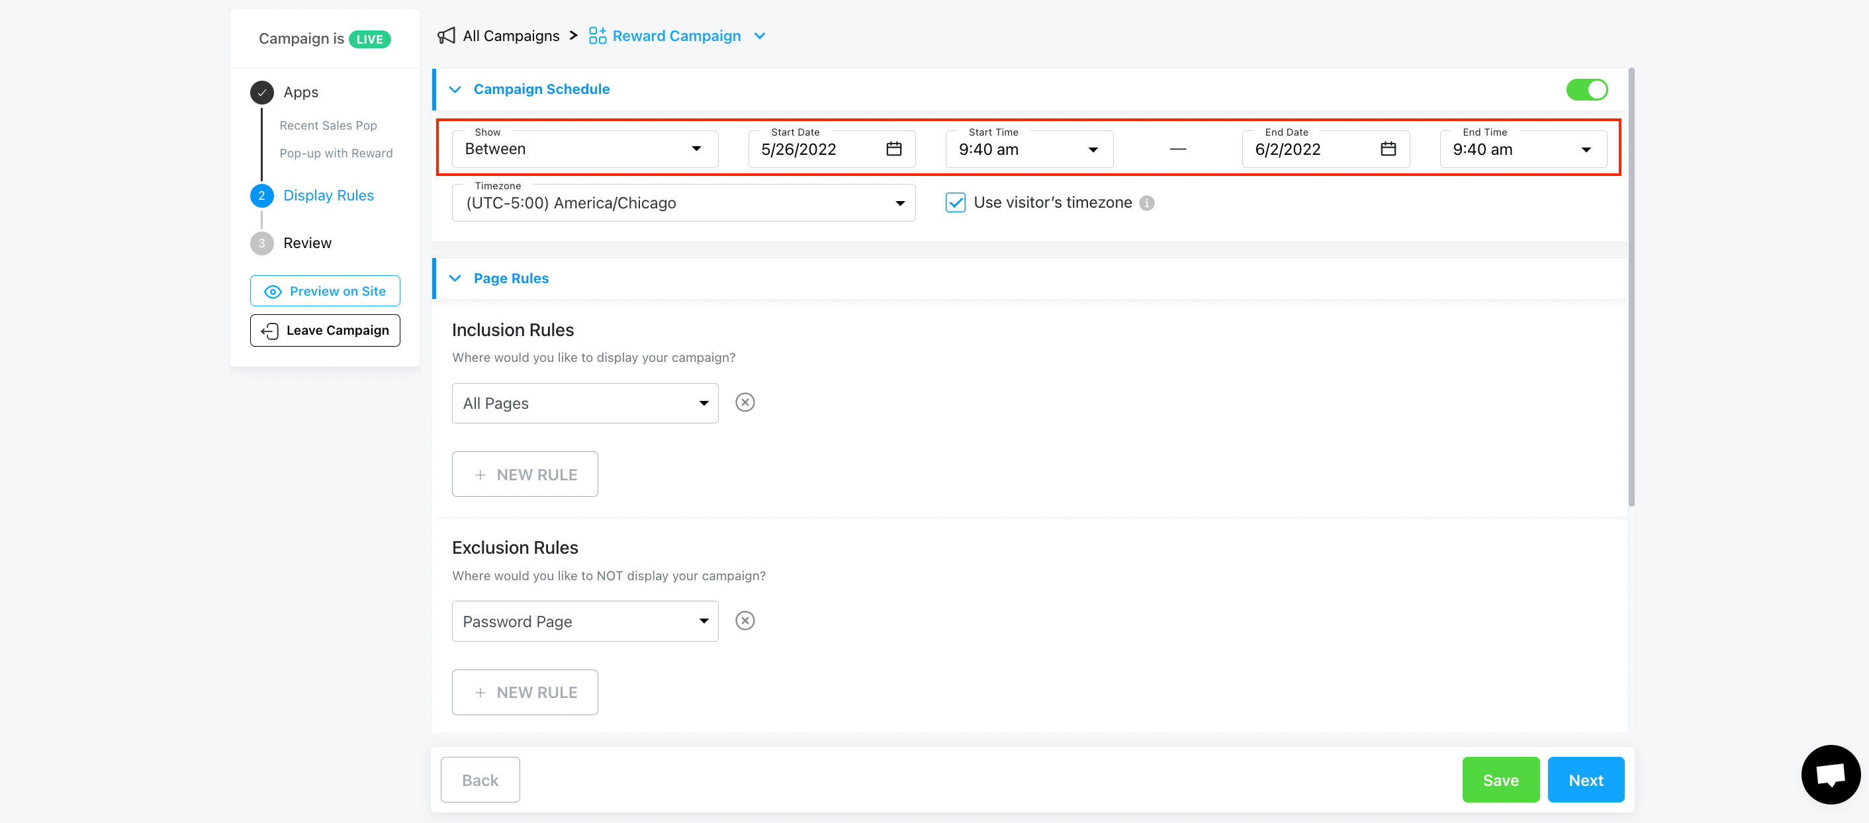The width and height of the screenshot is (1869, 823).
Task: Click the Apps completed checkmark circle
Action: click(262, 92)
